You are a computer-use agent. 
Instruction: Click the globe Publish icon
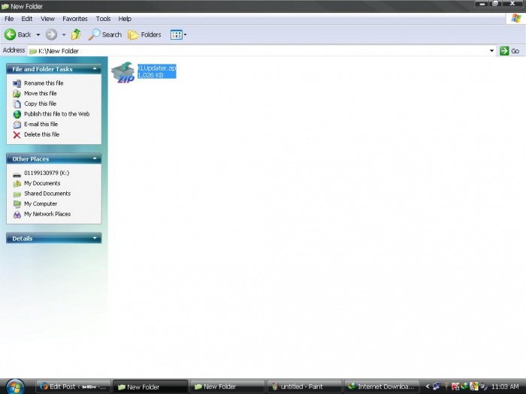click(x=17, y=114)
